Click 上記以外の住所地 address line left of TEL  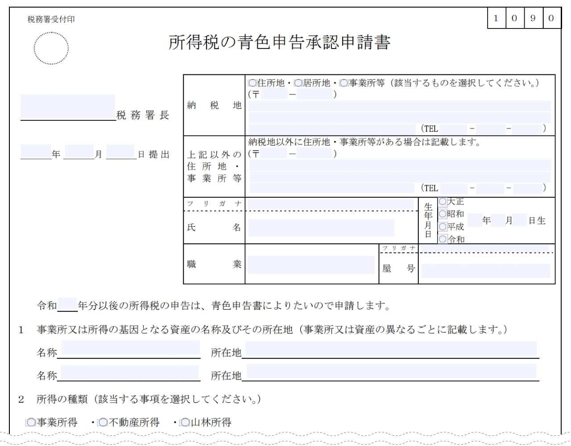[x=332, y=188]
